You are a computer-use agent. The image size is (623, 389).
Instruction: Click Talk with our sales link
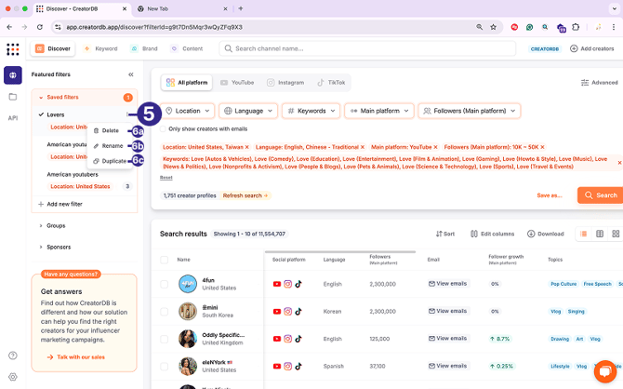tap(76, 357)
